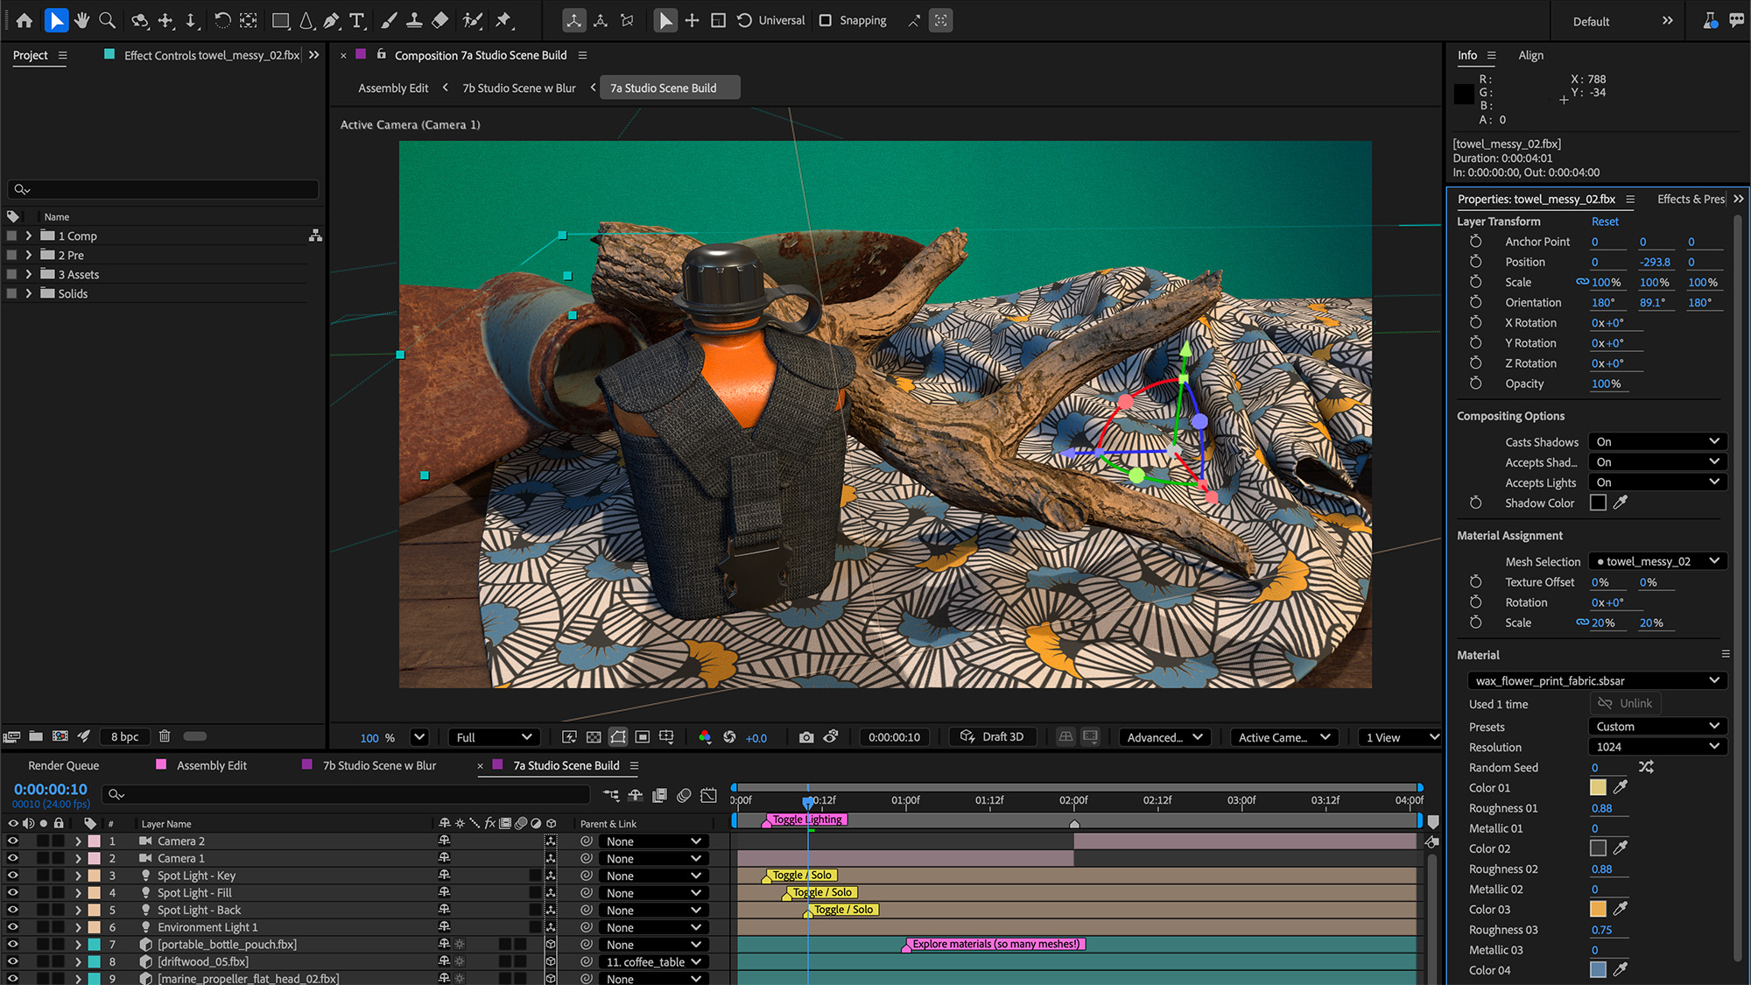This screenshot has width=1751, height=985.
Task: Open the Align panel tab
Action: (1531, 55)
